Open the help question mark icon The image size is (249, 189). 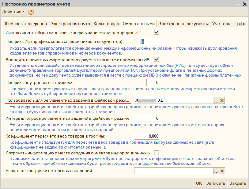(x=31, y=12)
